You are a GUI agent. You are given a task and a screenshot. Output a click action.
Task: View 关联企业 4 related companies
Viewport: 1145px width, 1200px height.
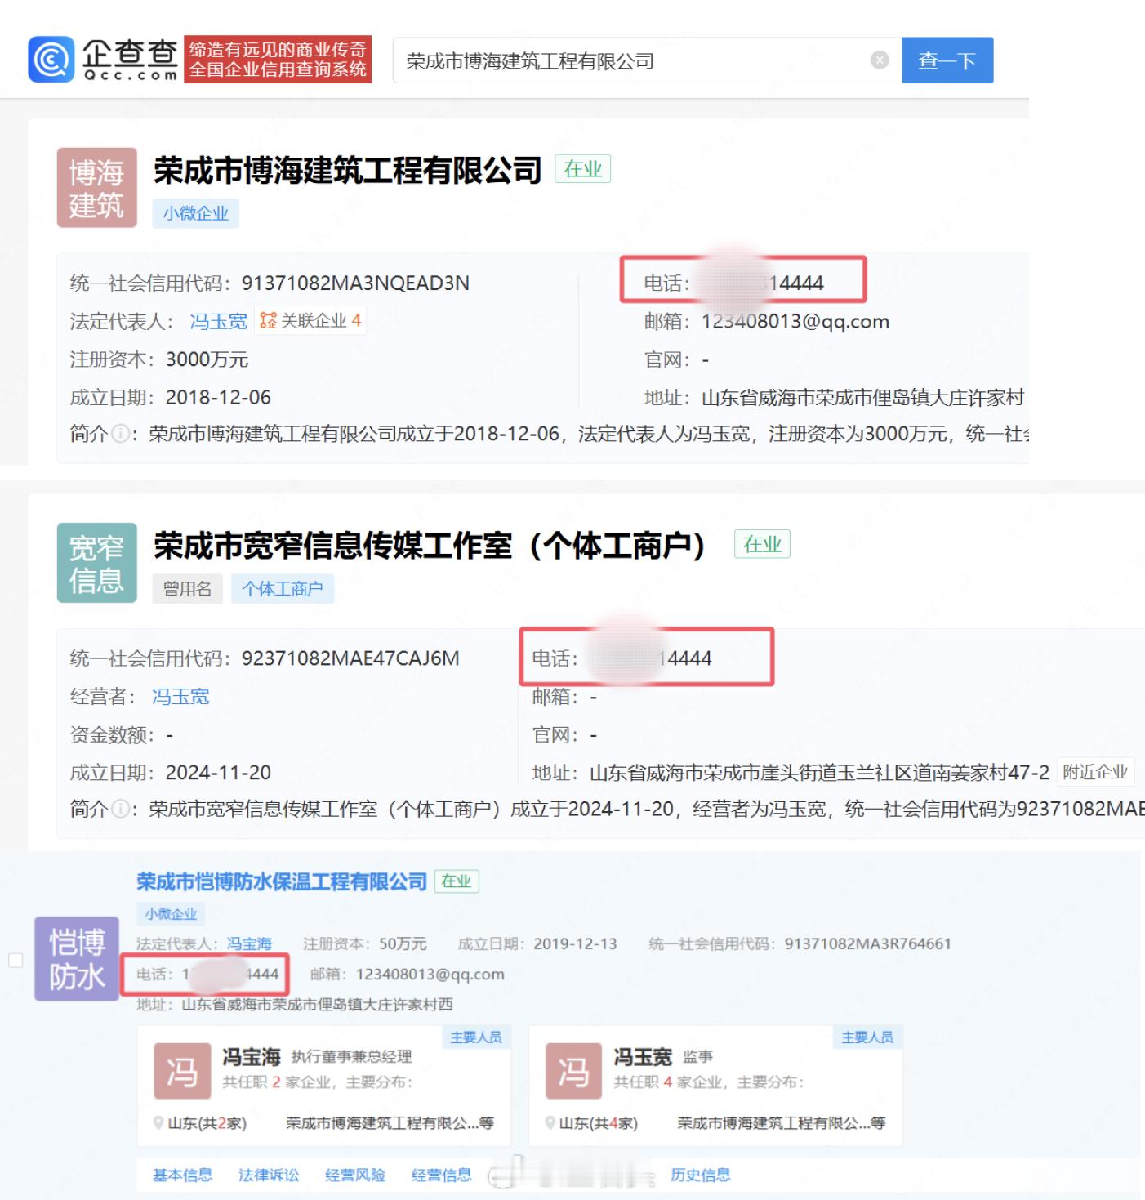[x=310, y=320]
